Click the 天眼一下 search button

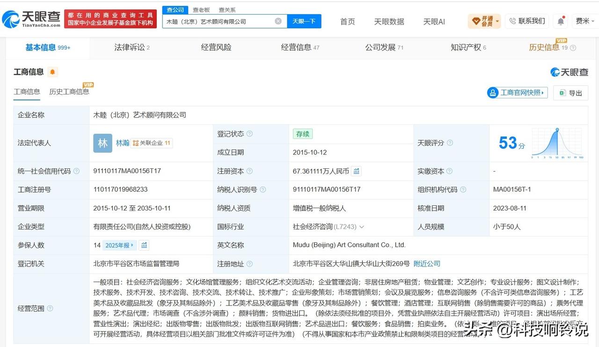pyautogui.click(x=304, y=21)
